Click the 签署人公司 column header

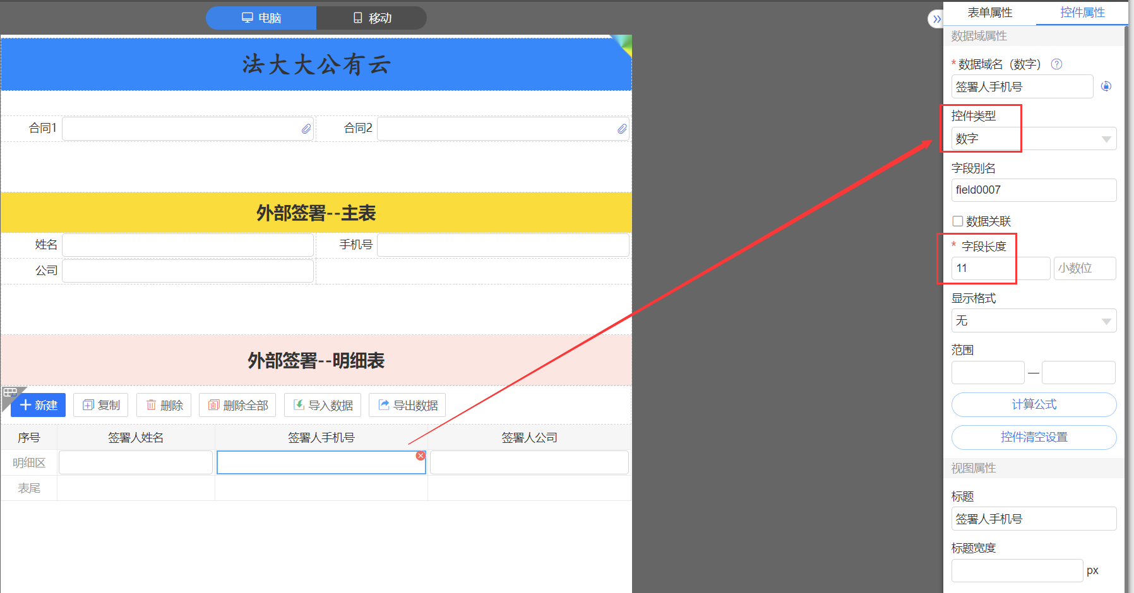pyautogui.click(x=529, y=437)
